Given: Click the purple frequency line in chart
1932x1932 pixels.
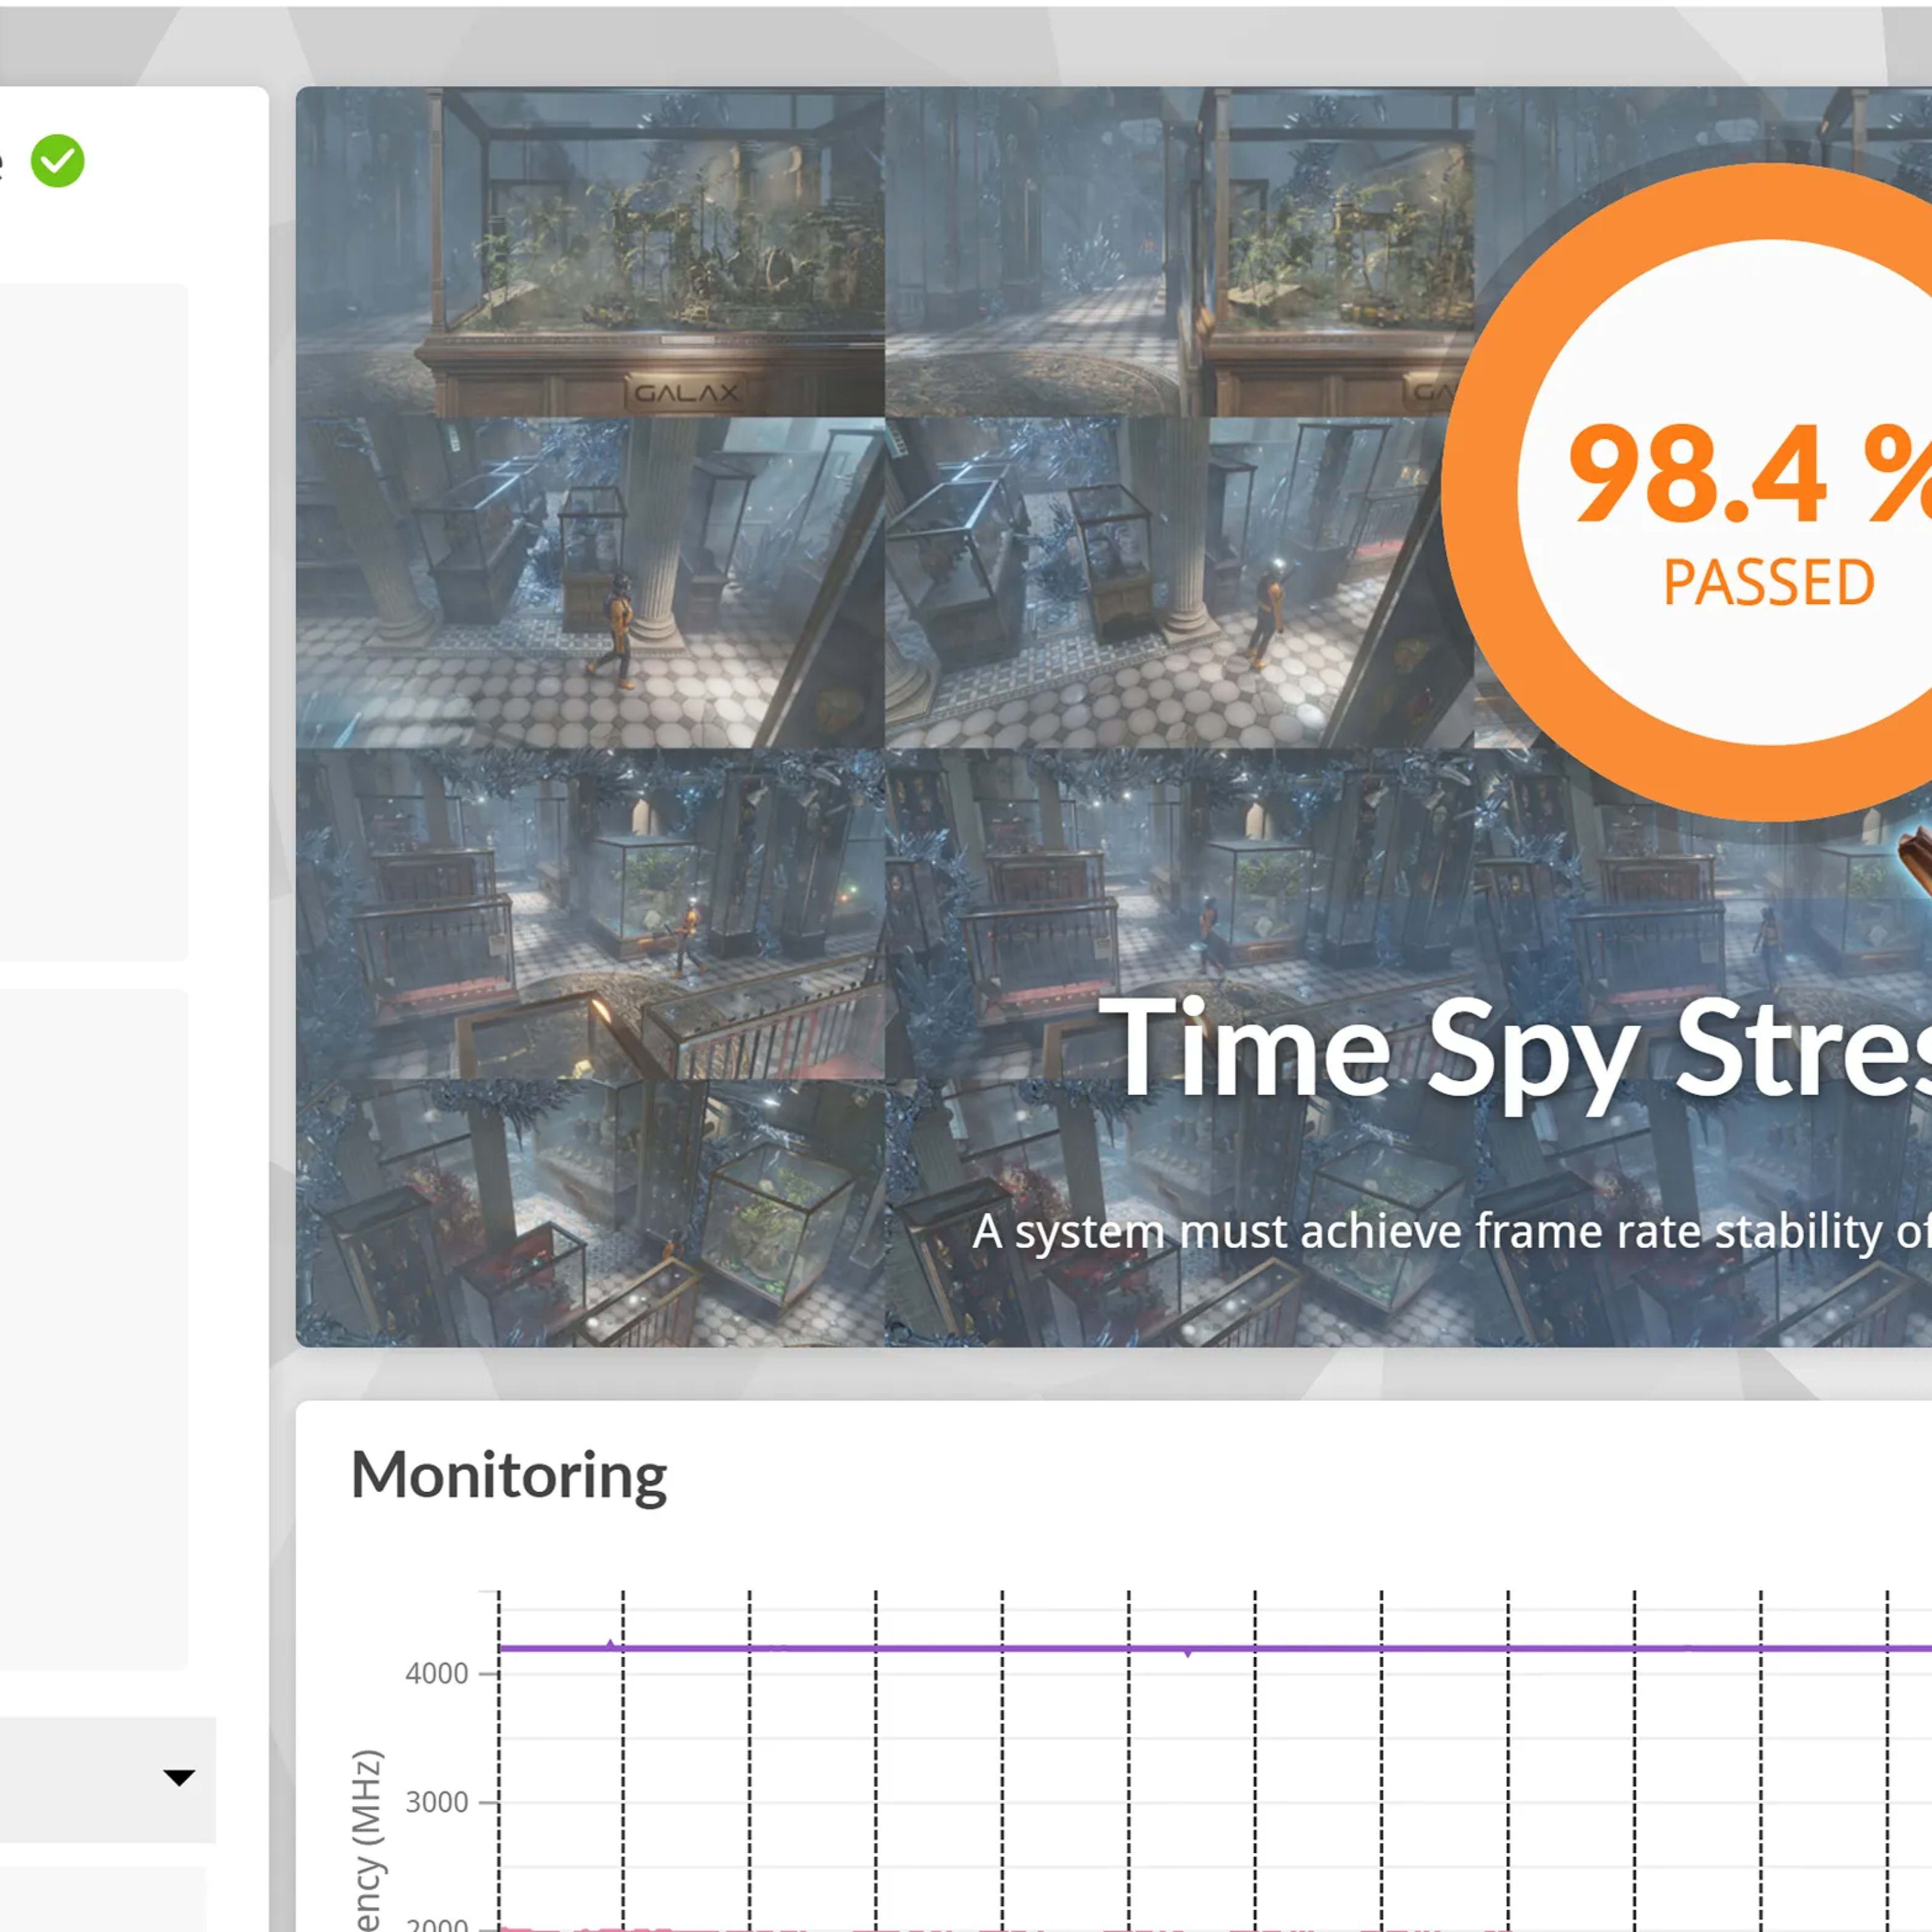Looking at the screenshot, I should pos(1215,1648).
